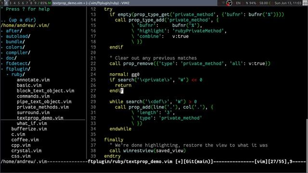Expand the autoload/ directory
The height and width of the screenshot is (173, 308).
[18, 37]
